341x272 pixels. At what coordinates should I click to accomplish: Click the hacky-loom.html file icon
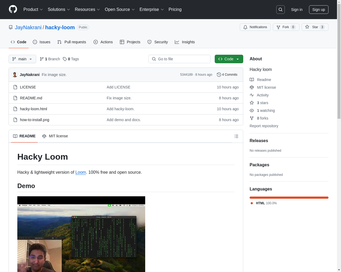coord(15,109)
